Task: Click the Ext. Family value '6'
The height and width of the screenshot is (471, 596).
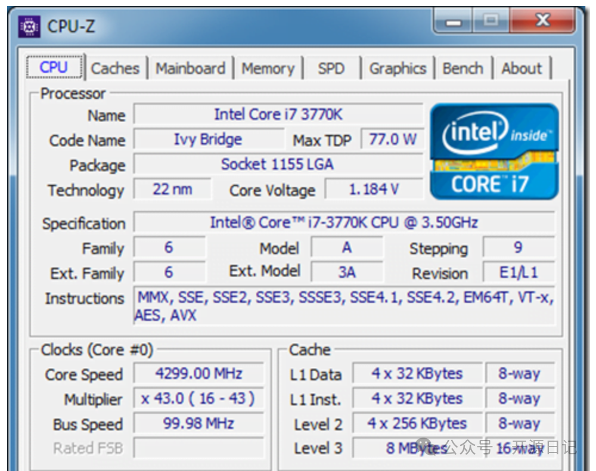Action: [169, 272]
